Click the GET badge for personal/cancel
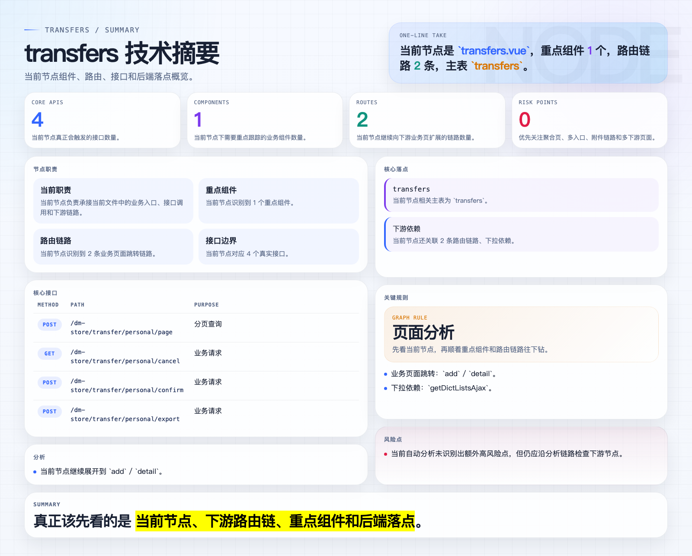692x556 pixels. point(50,354)
